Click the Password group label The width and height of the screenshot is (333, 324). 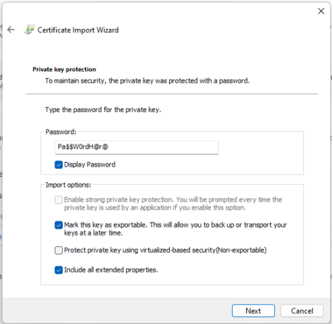point(61,132)
